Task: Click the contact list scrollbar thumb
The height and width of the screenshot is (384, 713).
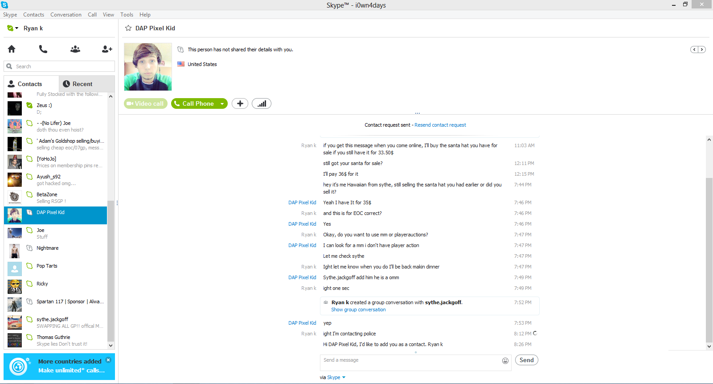Action: pos(111,271)
